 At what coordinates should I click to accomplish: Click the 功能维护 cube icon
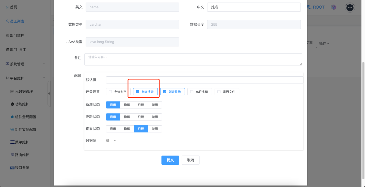pyautogui.click(x=12, y=104)
